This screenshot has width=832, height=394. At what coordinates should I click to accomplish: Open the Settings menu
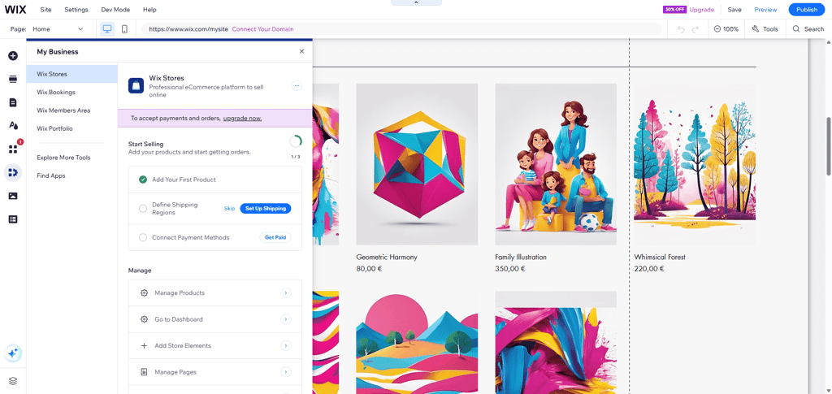tap(76, 10)
